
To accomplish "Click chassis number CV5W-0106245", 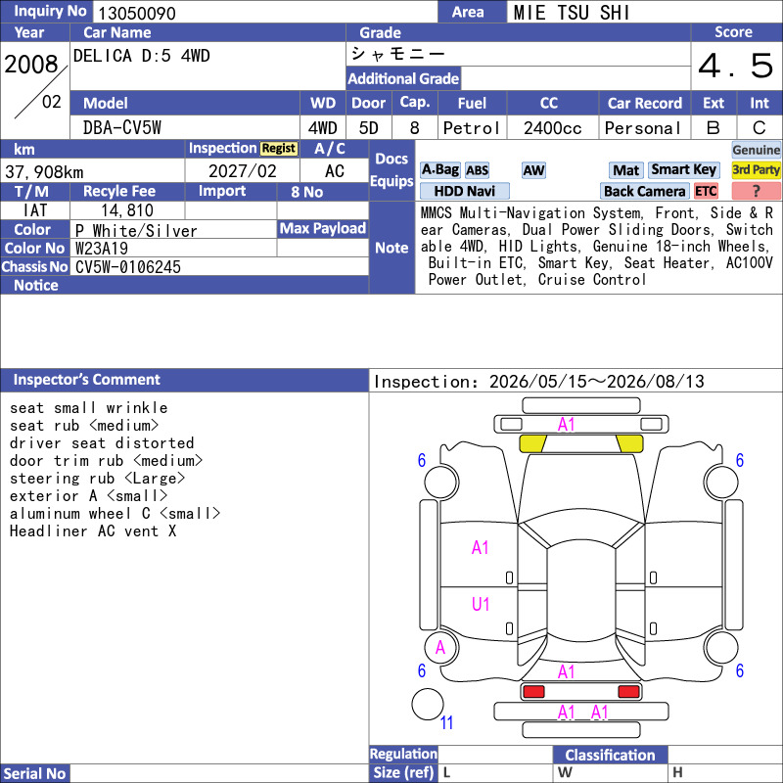I will point(128,267).
